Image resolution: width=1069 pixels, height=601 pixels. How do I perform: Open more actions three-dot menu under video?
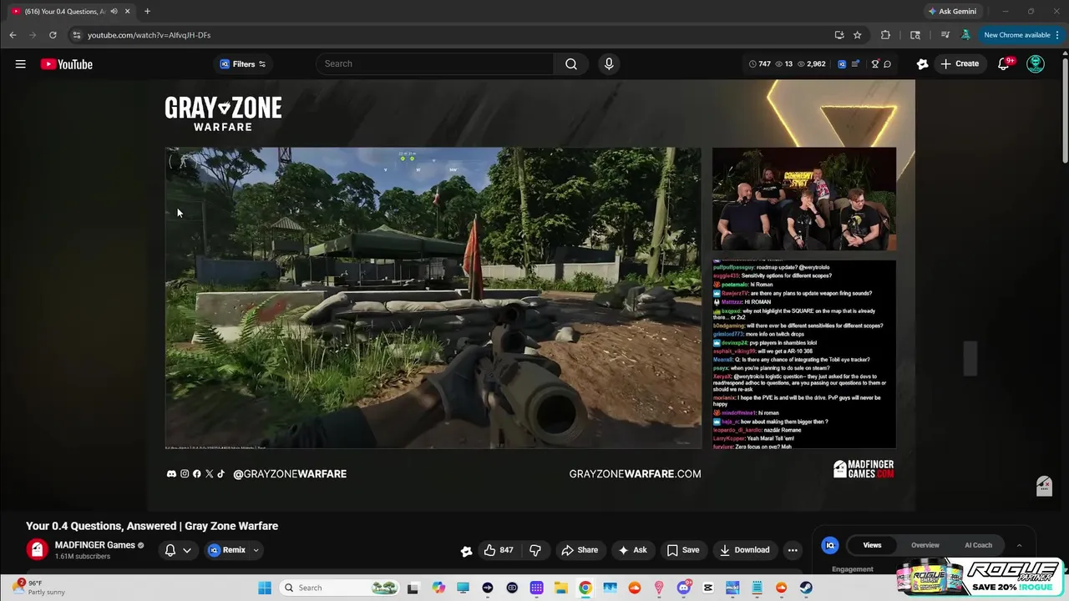[793, 550]
